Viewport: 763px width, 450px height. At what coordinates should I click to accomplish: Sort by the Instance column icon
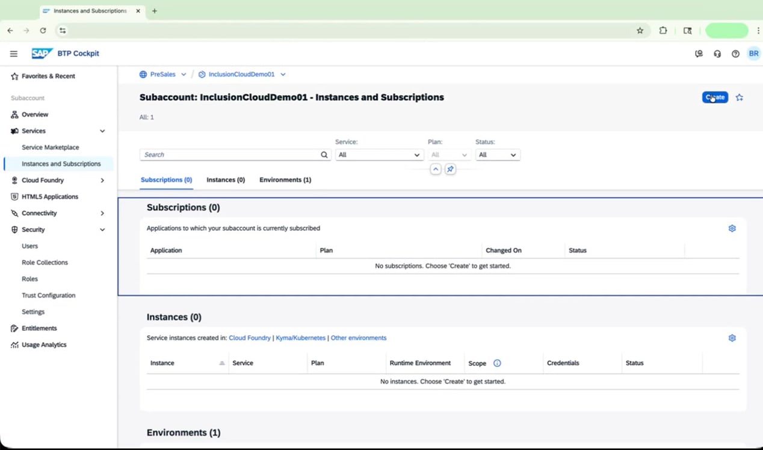click(x=221, y=363)
